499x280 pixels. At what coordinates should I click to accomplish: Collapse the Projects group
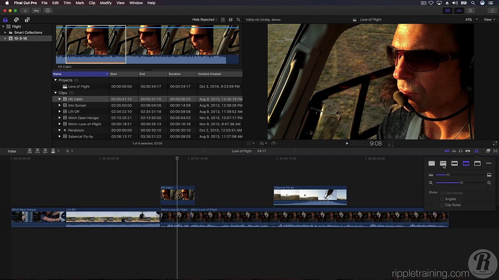(55, 80)
